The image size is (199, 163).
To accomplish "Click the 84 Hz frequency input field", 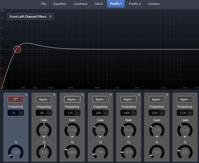I will [x=44, y=113].
